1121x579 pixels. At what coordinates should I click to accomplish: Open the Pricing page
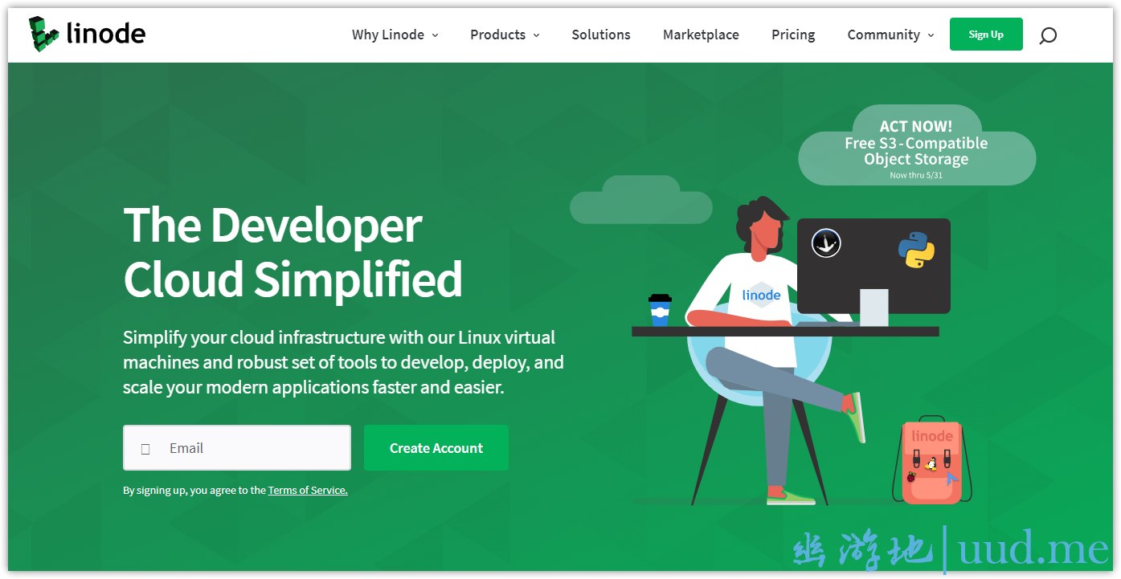tap(793, 35)
